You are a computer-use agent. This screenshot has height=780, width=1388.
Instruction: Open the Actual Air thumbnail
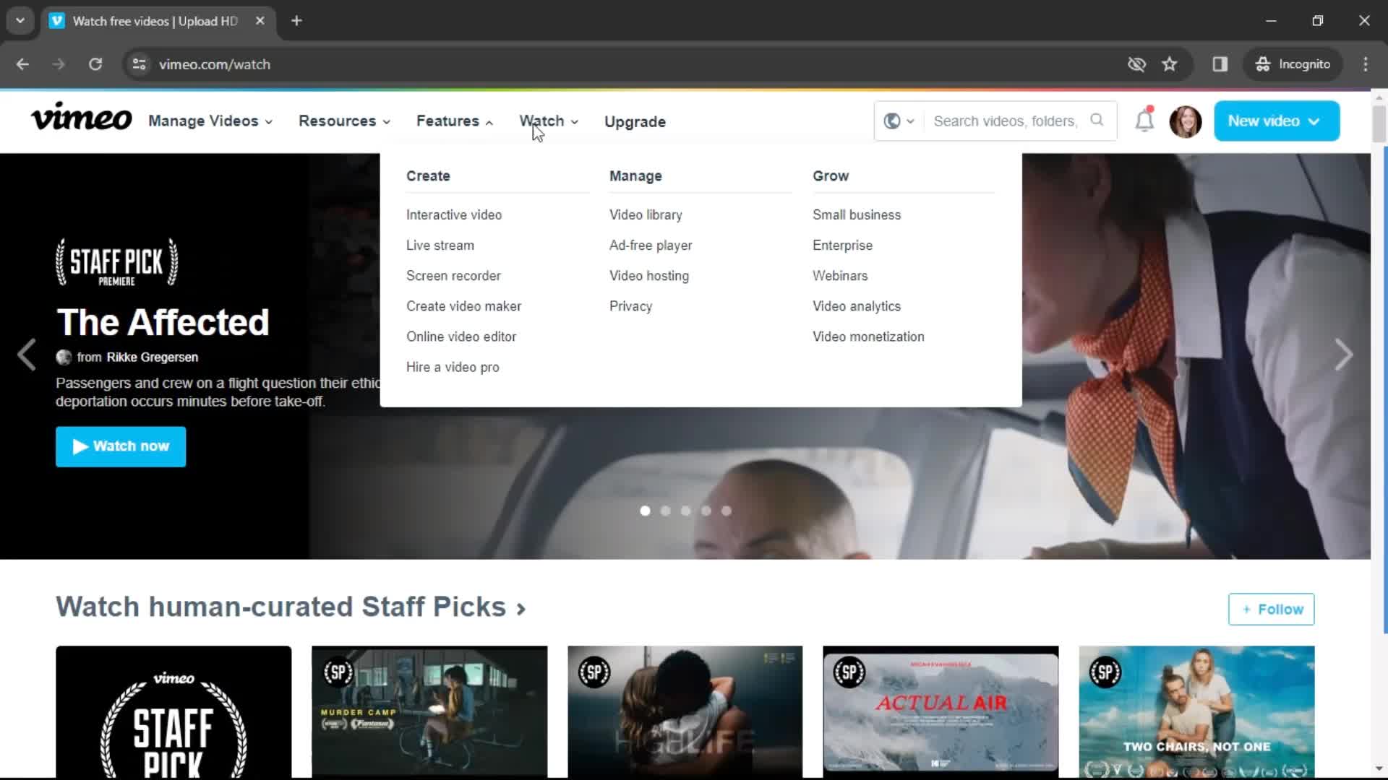click(941, 711)
